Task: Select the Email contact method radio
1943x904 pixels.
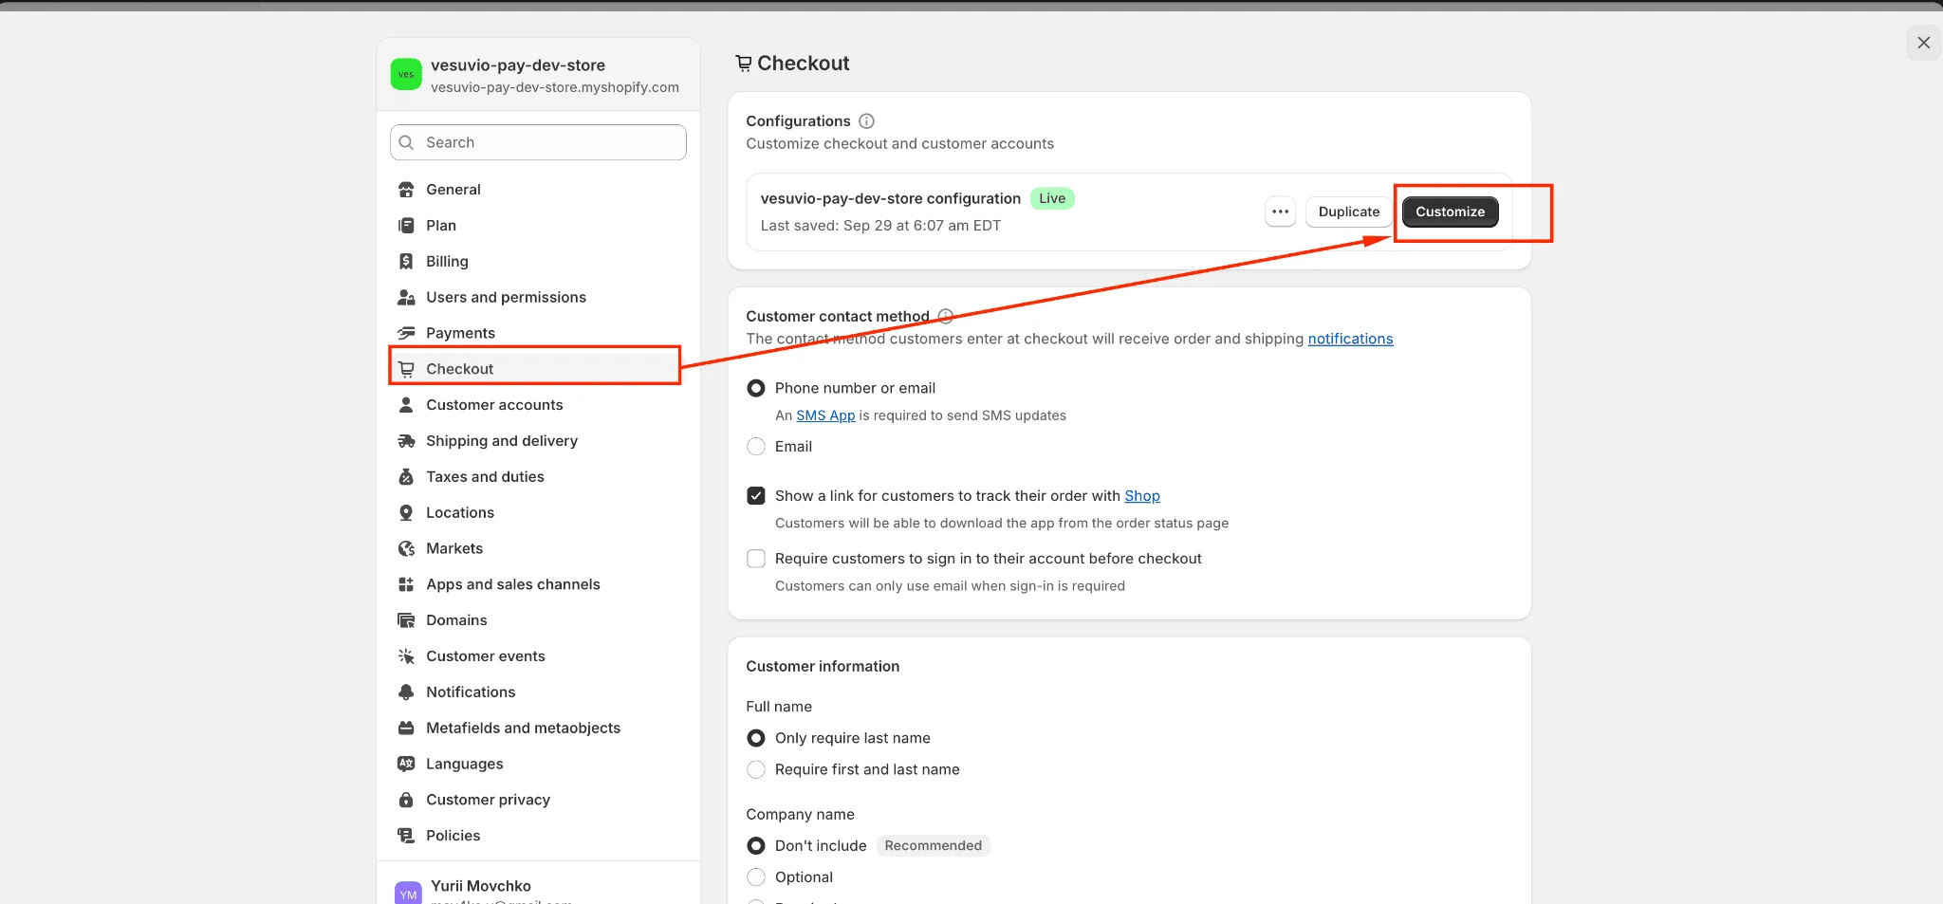Action: [x=756, y=447]
